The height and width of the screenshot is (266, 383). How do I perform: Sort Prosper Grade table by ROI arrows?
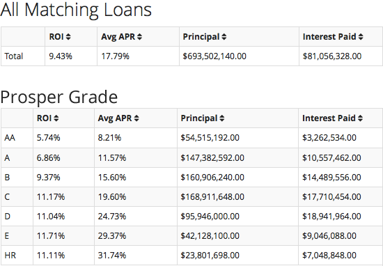56,118
